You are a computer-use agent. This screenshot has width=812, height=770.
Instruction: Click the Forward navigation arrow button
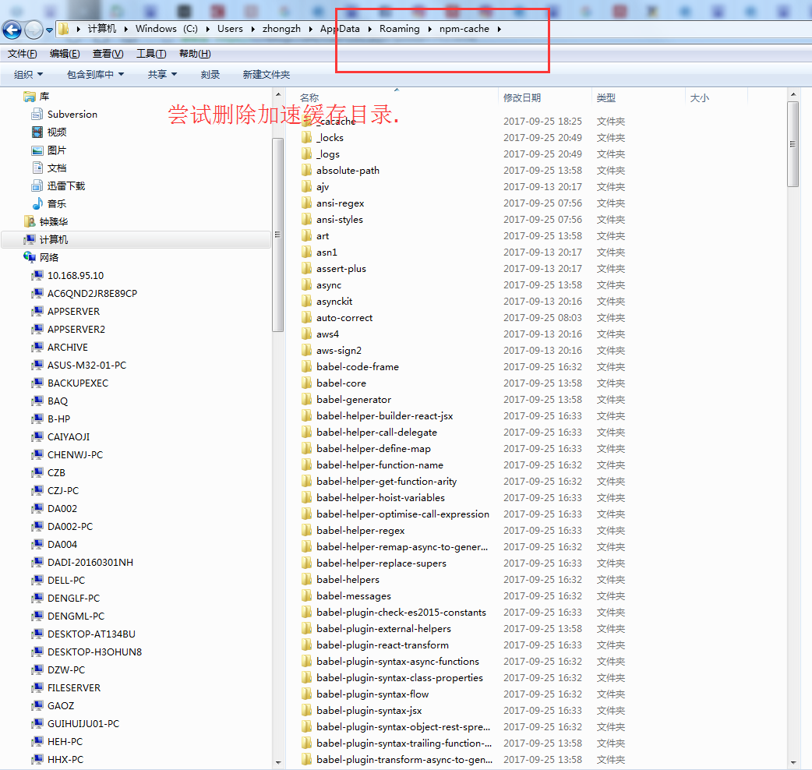click(x=34, y=30)
